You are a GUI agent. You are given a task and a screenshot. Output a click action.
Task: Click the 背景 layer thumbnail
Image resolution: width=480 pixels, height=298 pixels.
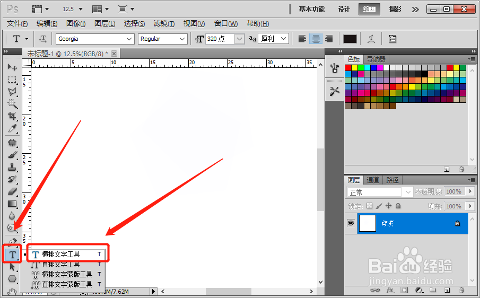tap(368, 223)
